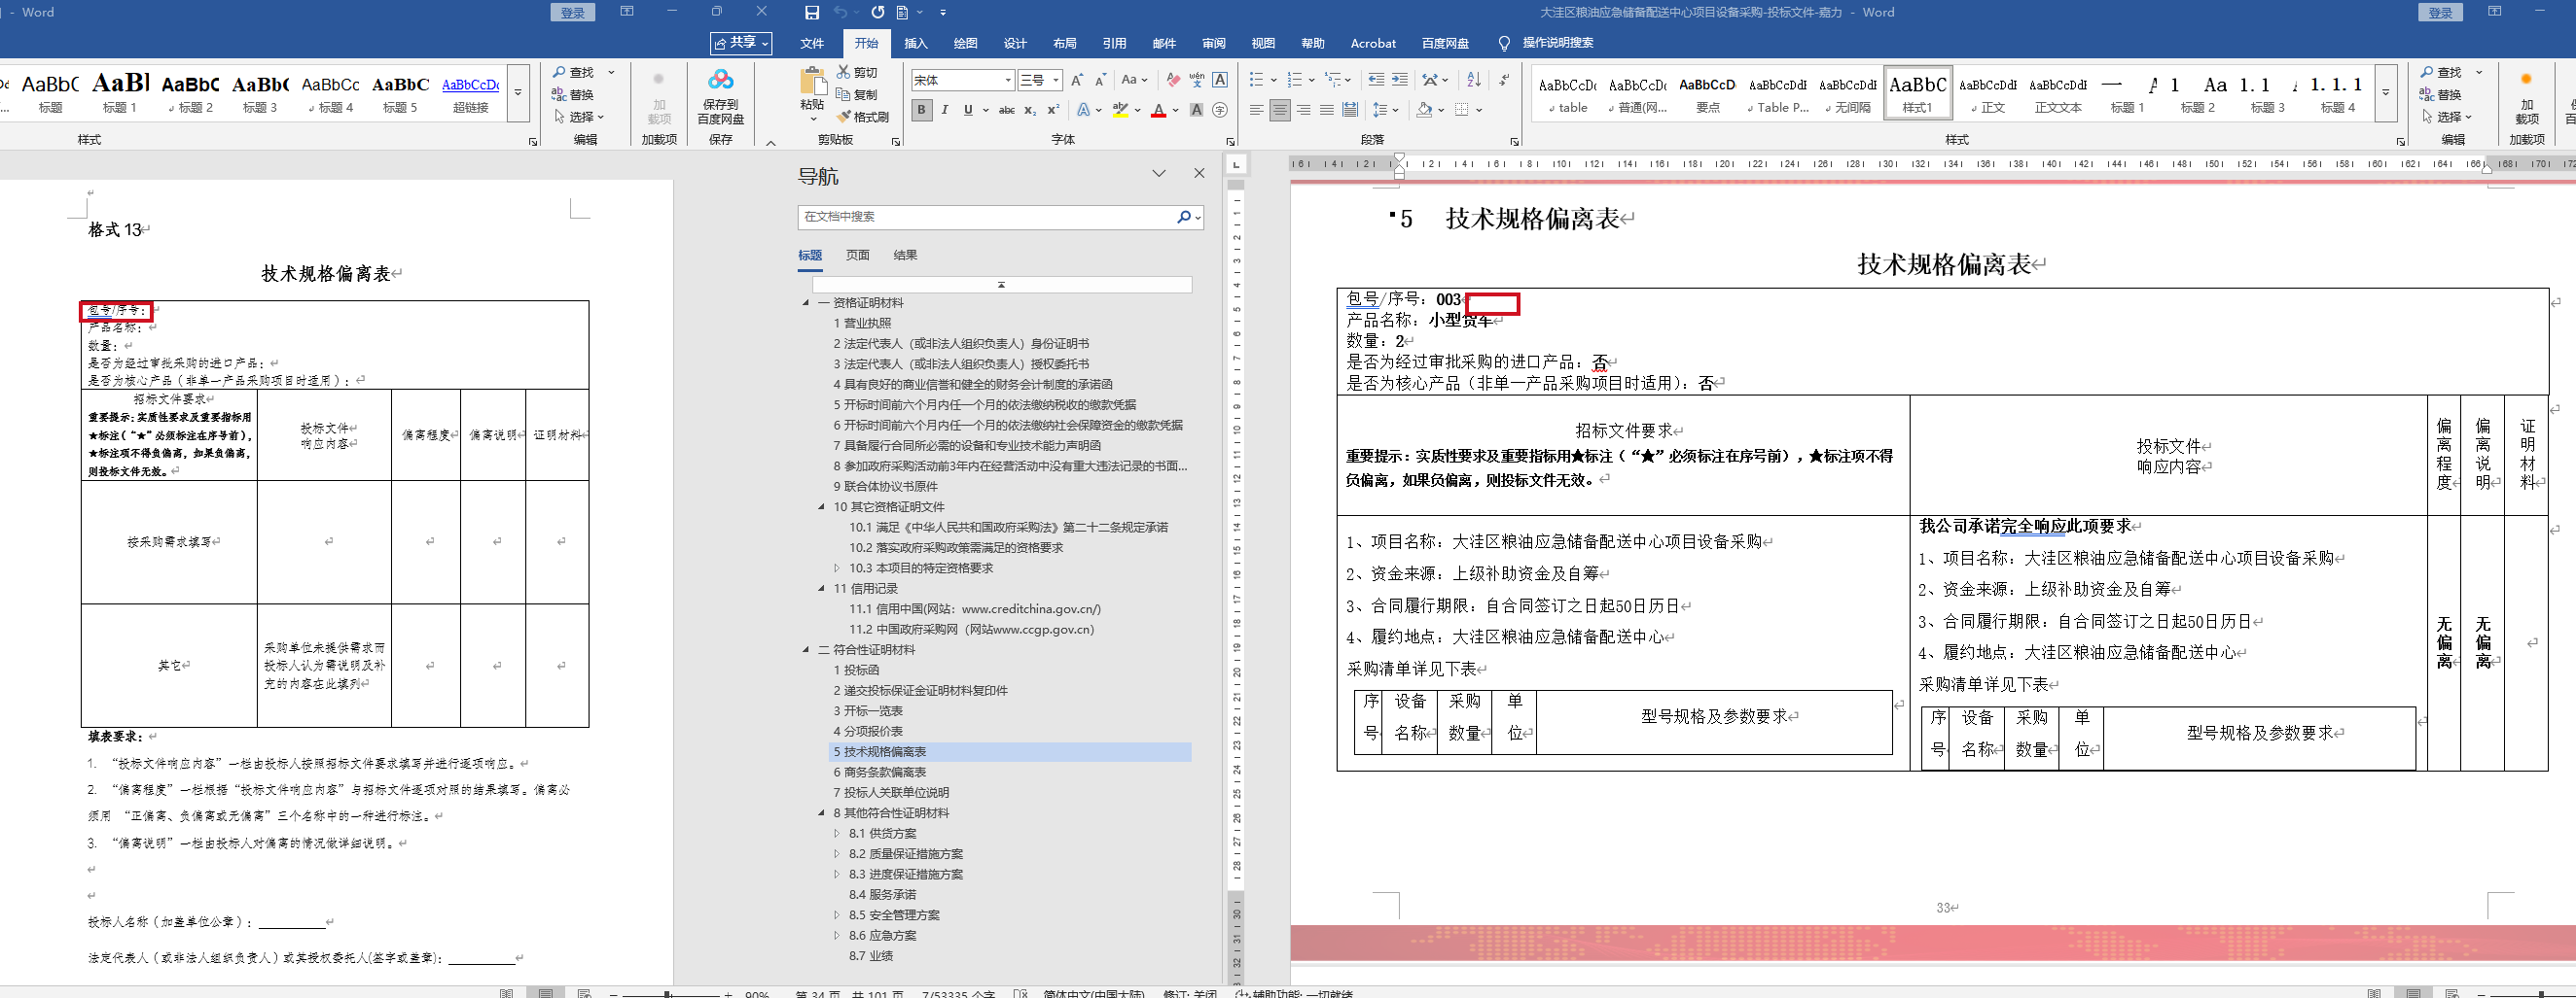Click the increase indent icon

coord(1400,80)
